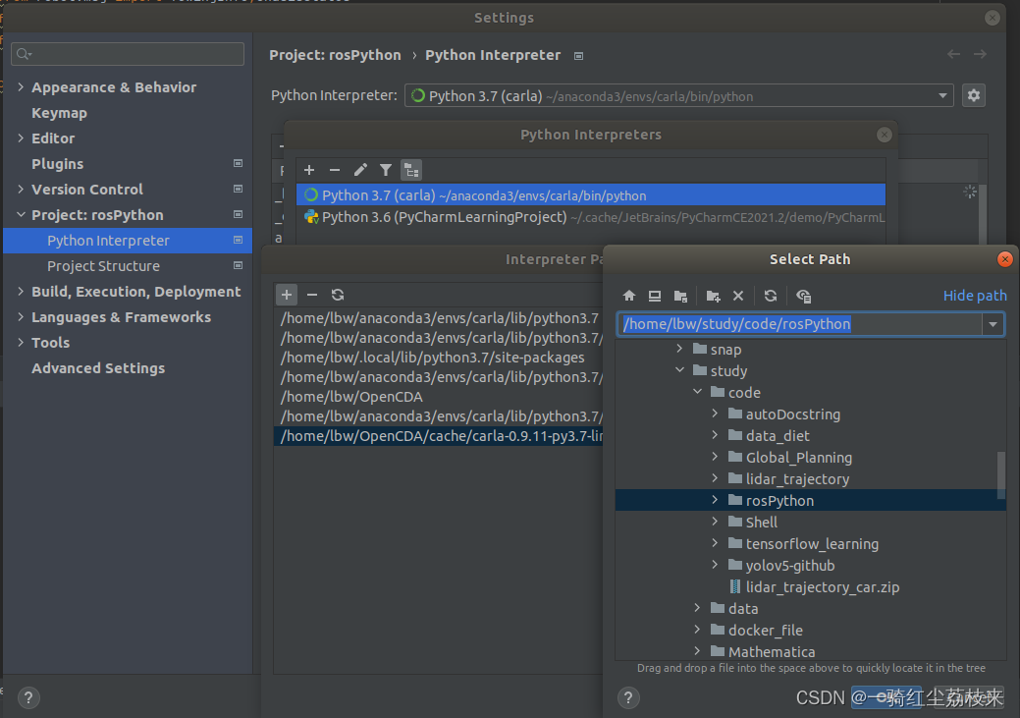1020x718 pixels.
Task: Select docker_file folder
Action: point(765,630)
